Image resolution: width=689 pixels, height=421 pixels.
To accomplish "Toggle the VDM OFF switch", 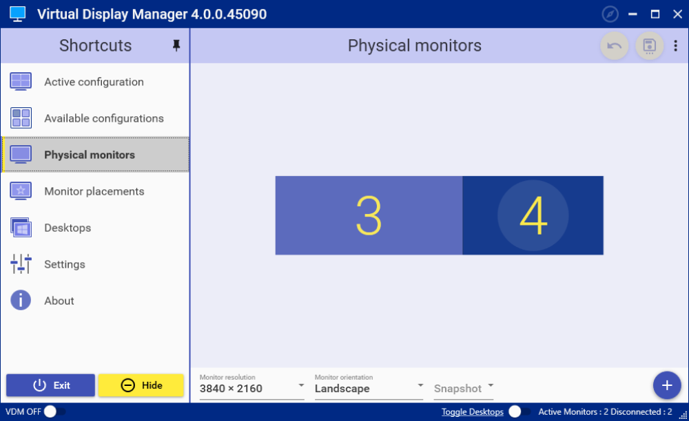I will pyautogui.click(x=54, y=411).
